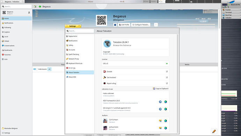Open the About KDE page

(80, 77)
